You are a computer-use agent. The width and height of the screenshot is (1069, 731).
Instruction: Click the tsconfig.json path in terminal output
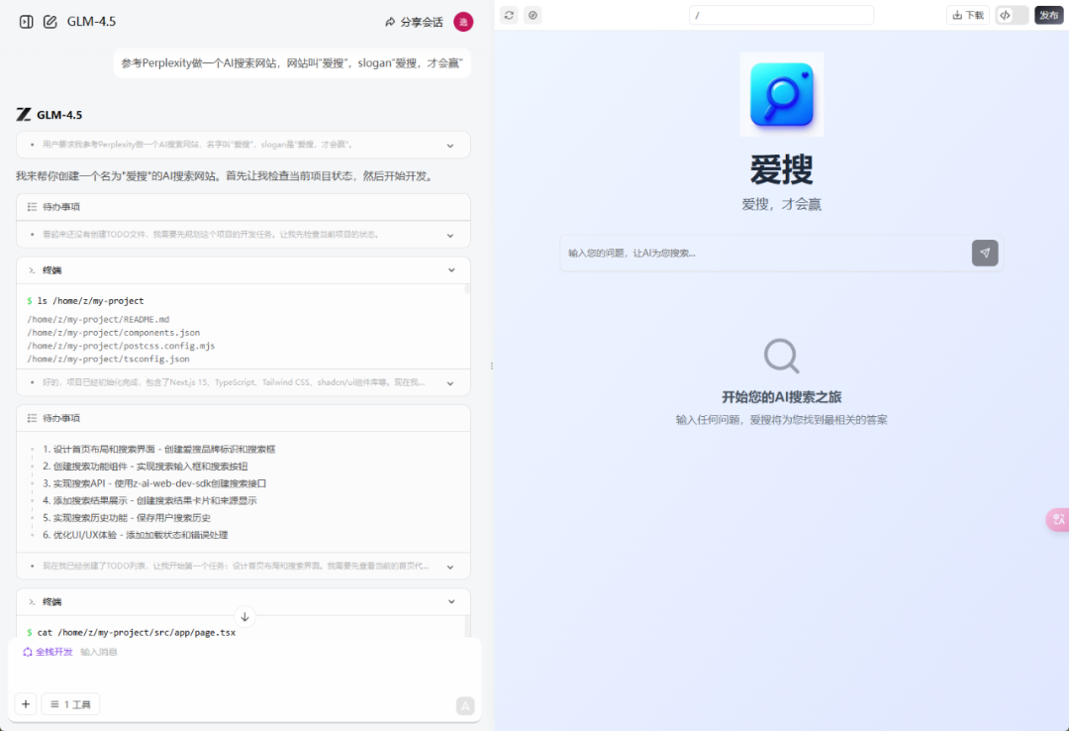(x=109, y=359)
